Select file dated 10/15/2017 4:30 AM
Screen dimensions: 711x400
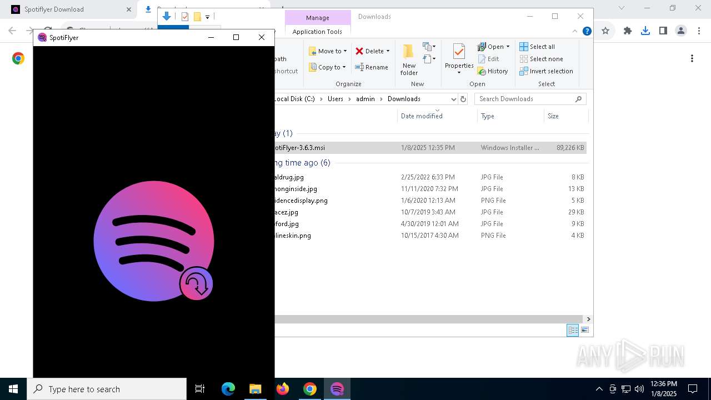[430, 236]
